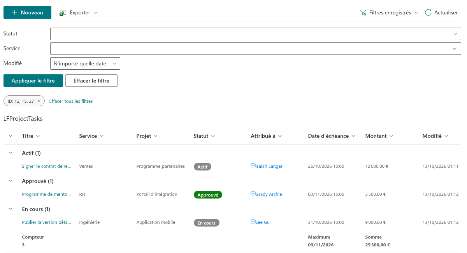The height and width of the screenshot is (253, 467).
Task: Open the Modifié date dropdown
Action: (85, 63)
